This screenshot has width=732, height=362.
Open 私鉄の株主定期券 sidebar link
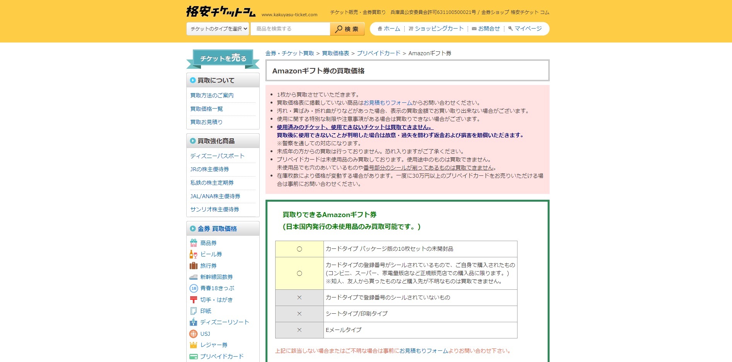click(x=212, y=183)
